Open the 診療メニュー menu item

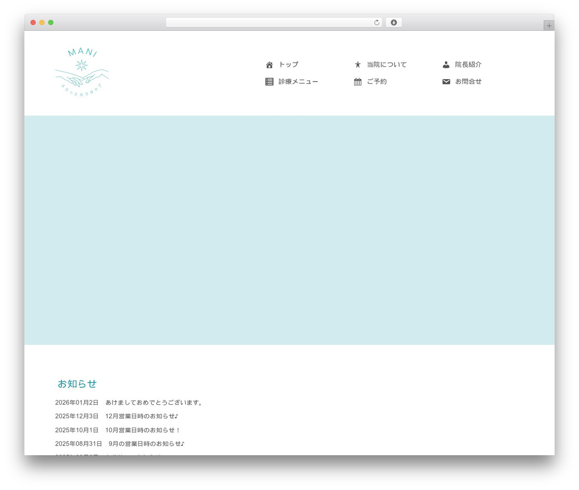pyautogui.click(x=298, y=82)
